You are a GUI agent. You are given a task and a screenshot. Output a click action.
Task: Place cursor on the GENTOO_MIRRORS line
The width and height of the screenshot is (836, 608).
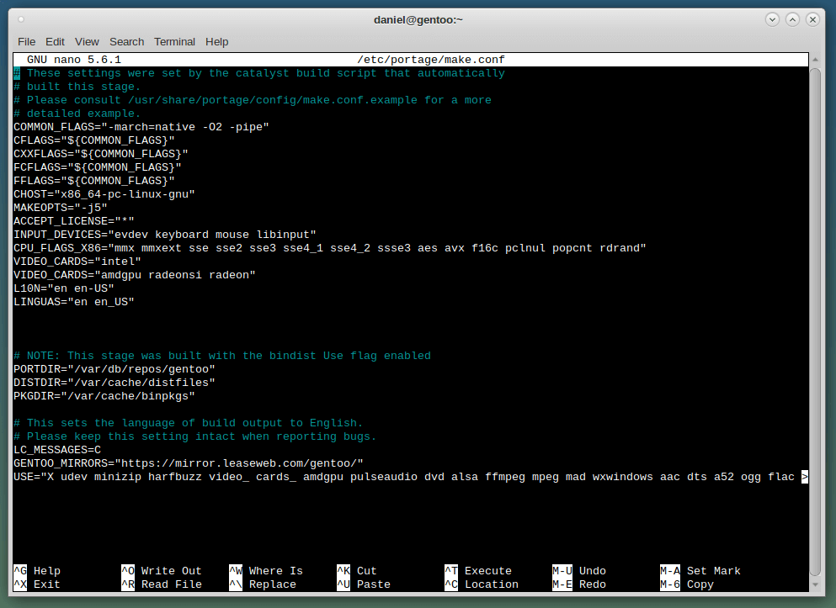coord(188,463)
